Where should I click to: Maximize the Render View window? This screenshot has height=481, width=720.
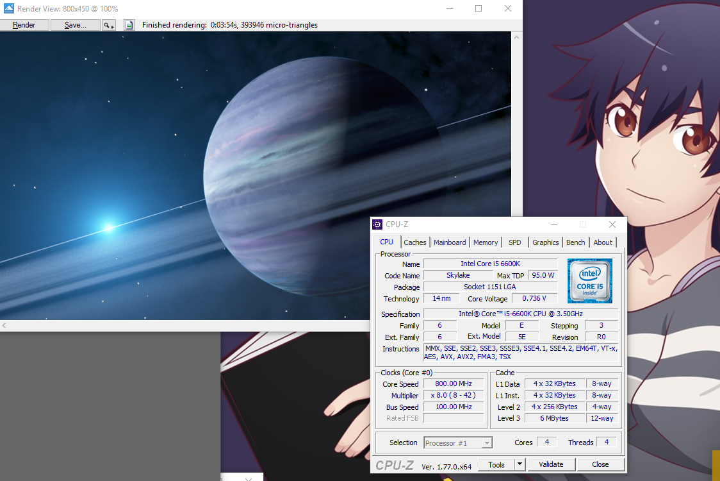(x=479, y=9)
